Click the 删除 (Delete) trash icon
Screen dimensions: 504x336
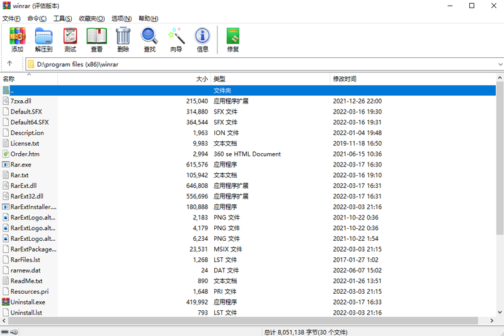tap(123, 36)
